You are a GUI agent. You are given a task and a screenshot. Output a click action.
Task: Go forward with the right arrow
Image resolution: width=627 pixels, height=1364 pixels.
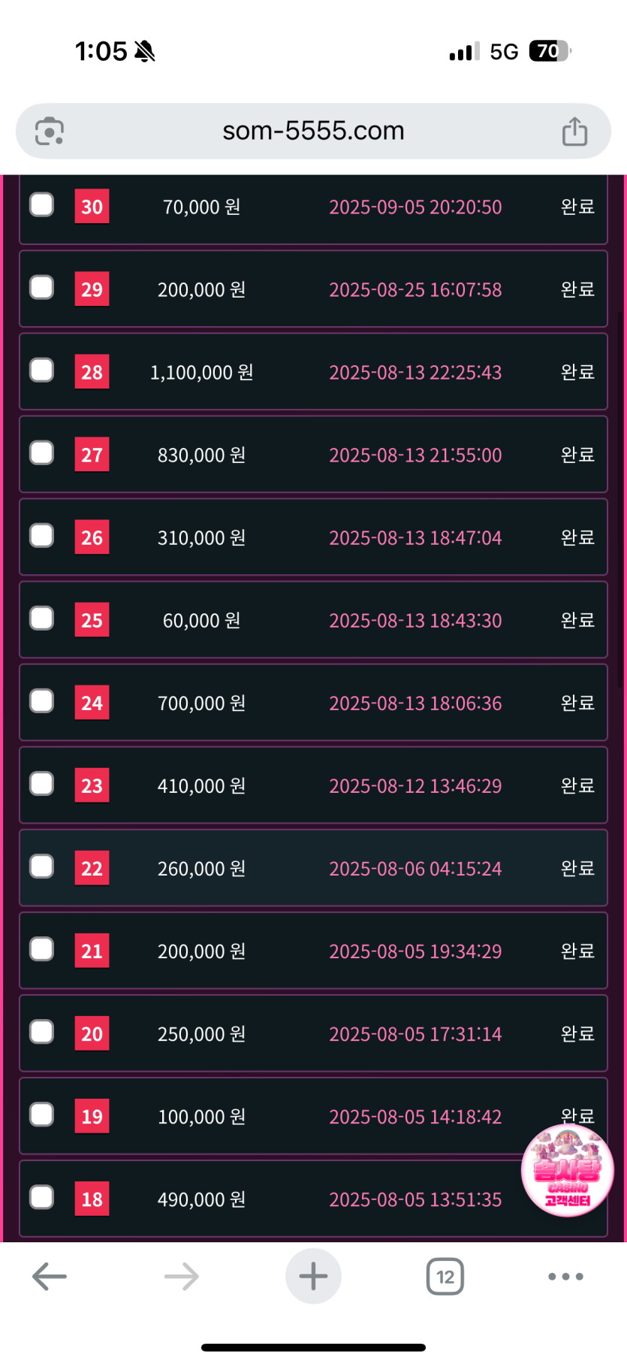181,1276
